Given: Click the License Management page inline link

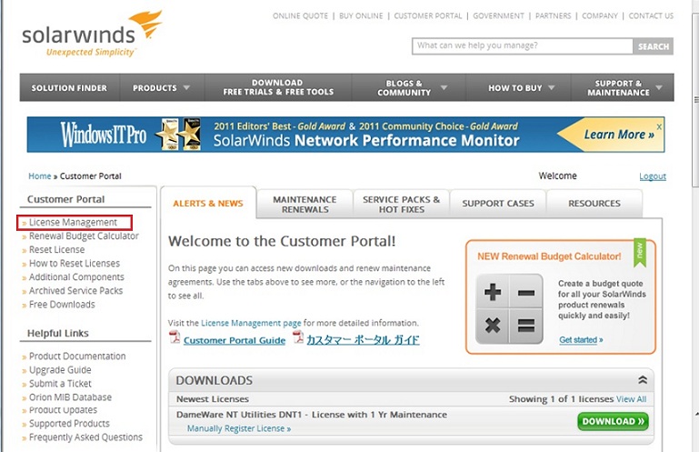Looking at the screenshot, I should click(x=251, y=323).
